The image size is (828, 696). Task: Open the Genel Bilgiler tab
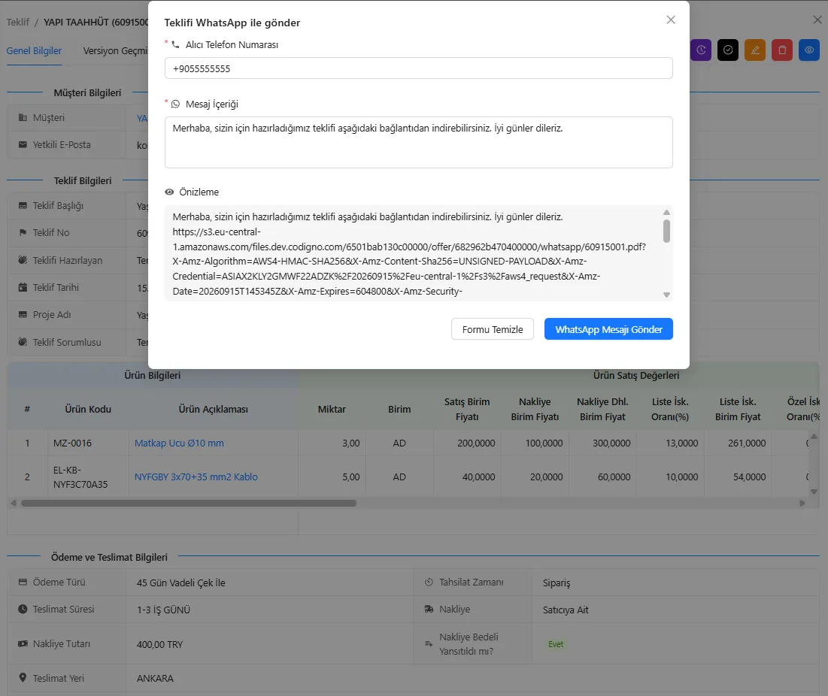(34, 50)
